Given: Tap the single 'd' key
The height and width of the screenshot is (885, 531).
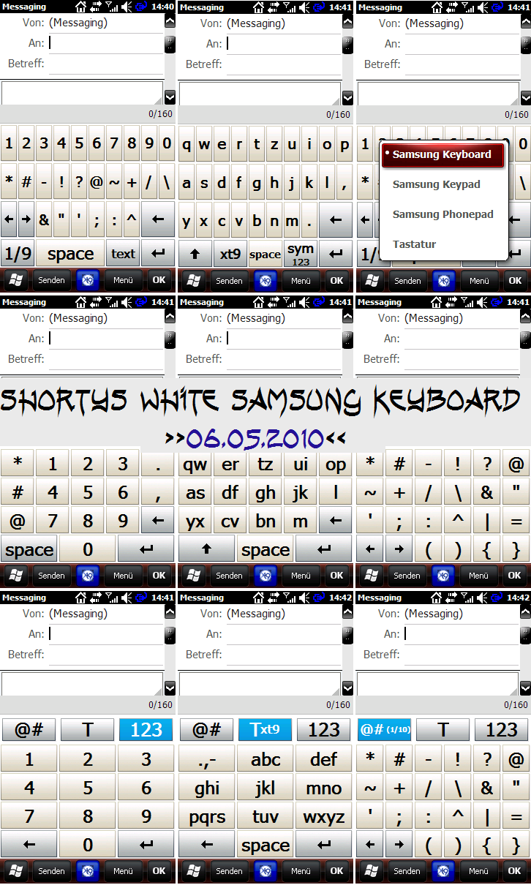Looking at the screenshot, I should [x=222, y=182].
